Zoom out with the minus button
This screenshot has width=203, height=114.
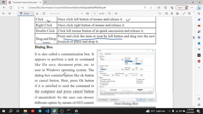[x=77, y=13]
